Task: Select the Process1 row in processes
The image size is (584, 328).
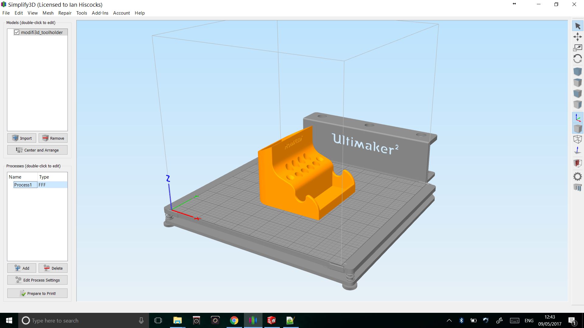Action: pos(23,185)
